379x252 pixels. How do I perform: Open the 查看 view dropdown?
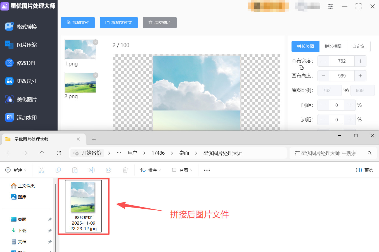182,170
